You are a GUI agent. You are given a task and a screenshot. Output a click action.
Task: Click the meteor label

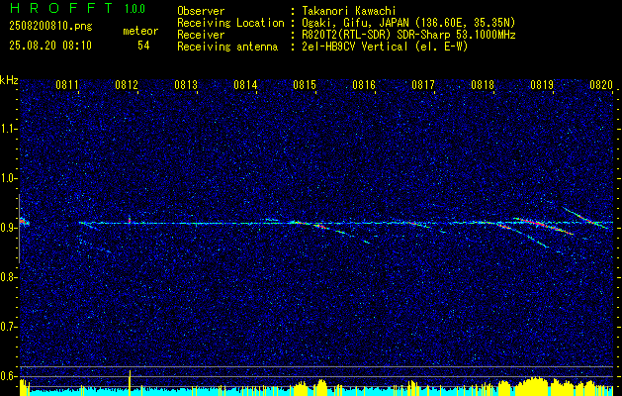pos(140,31)
